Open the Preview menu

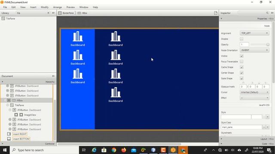[x=70, y=7]
